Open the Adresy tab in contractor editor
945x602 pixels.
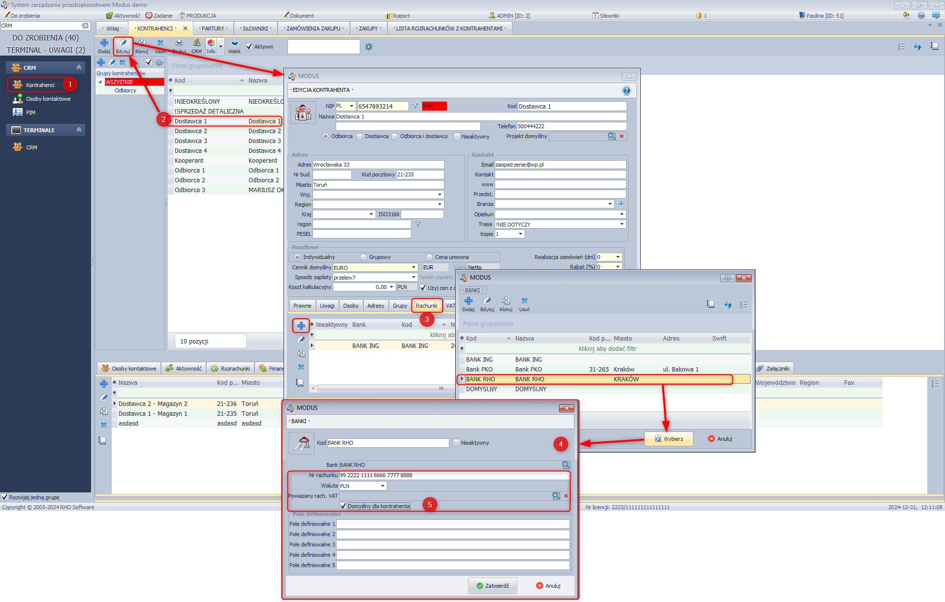point(376,306)
